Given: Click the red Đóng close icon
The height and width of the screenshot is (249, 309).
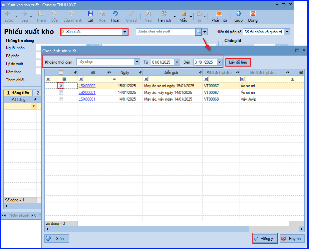Looking at the screenshot, I should coord(253,14).
